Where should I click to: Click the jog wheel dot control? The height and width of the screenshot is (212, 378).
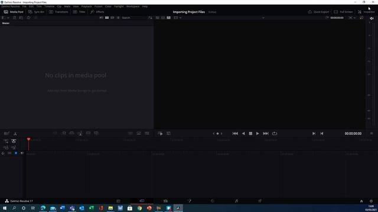[x=217, y=134]
